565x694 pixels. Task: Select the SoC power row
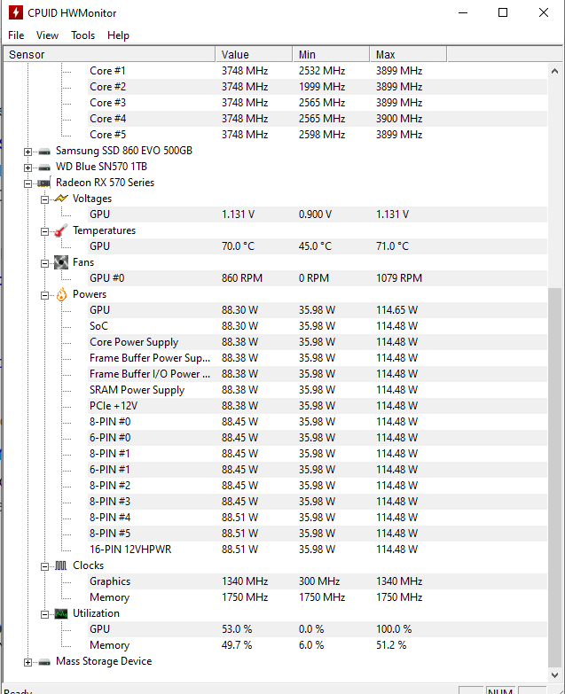pyautogui.click(x=318, y=326)
